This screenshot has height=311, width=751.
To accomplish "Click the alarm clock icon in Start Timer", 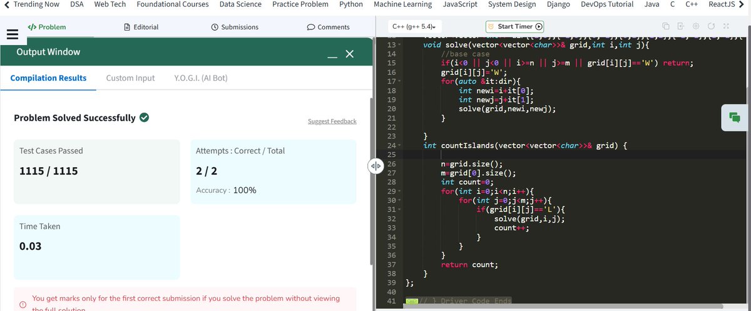I will [492, 27].
